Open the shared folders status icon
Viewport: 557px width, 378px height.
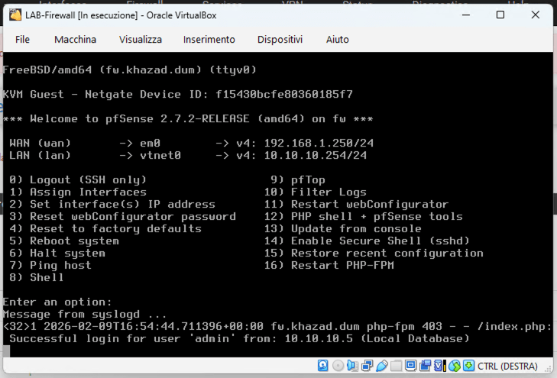(x=396, y=366)
